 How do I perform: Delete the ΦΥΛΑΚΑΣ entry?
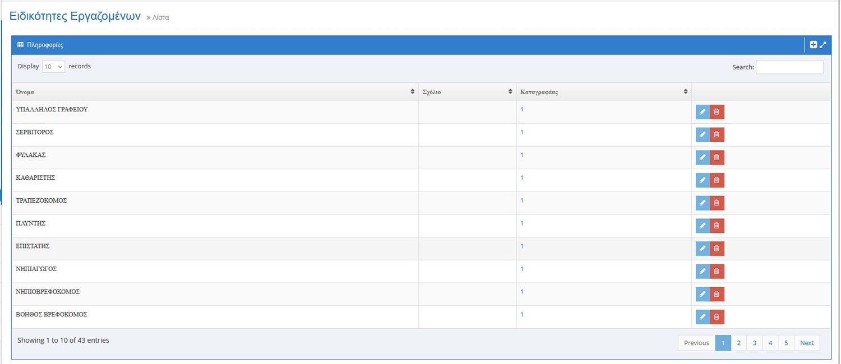[x=717, y=157]
